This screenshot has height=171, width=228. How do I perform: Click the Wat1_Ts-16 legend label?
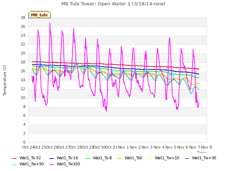tap(67, 158)
